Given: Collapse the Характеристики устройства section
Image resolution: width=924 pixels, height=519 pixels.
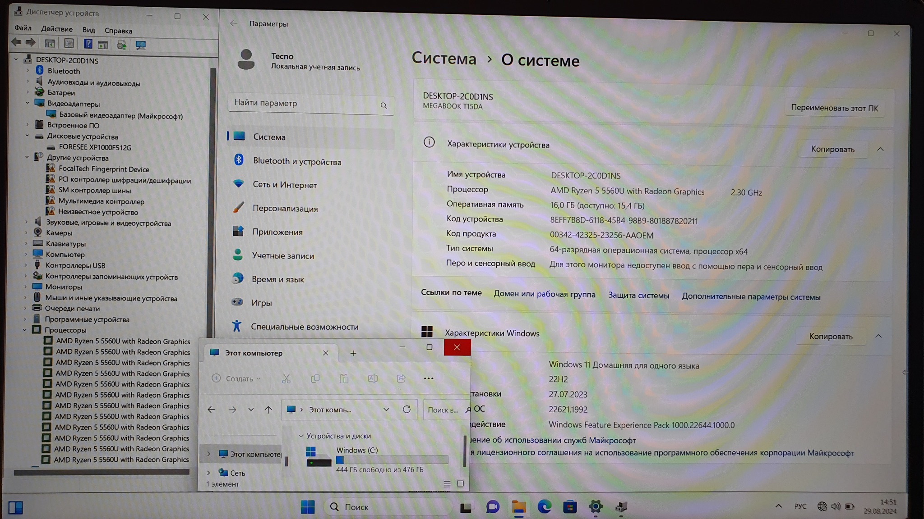Looking at the screenshot, I should [x=880, y=149].
